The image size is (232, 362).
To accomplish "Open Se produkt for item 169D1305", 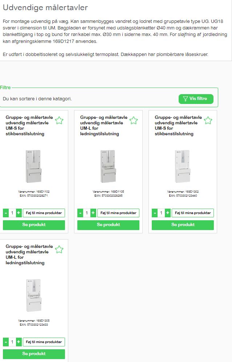I will [34, 354].
